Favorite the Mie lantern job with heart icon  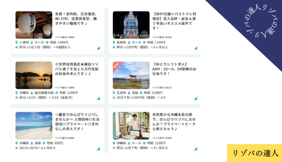click(47, 34)
